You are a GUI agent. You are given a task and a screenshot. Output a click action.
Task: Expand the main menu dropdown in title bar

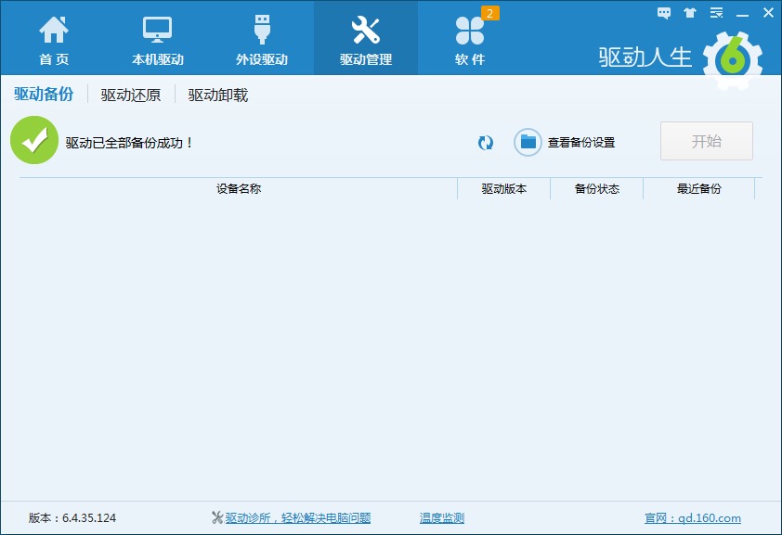coord(716,13)
